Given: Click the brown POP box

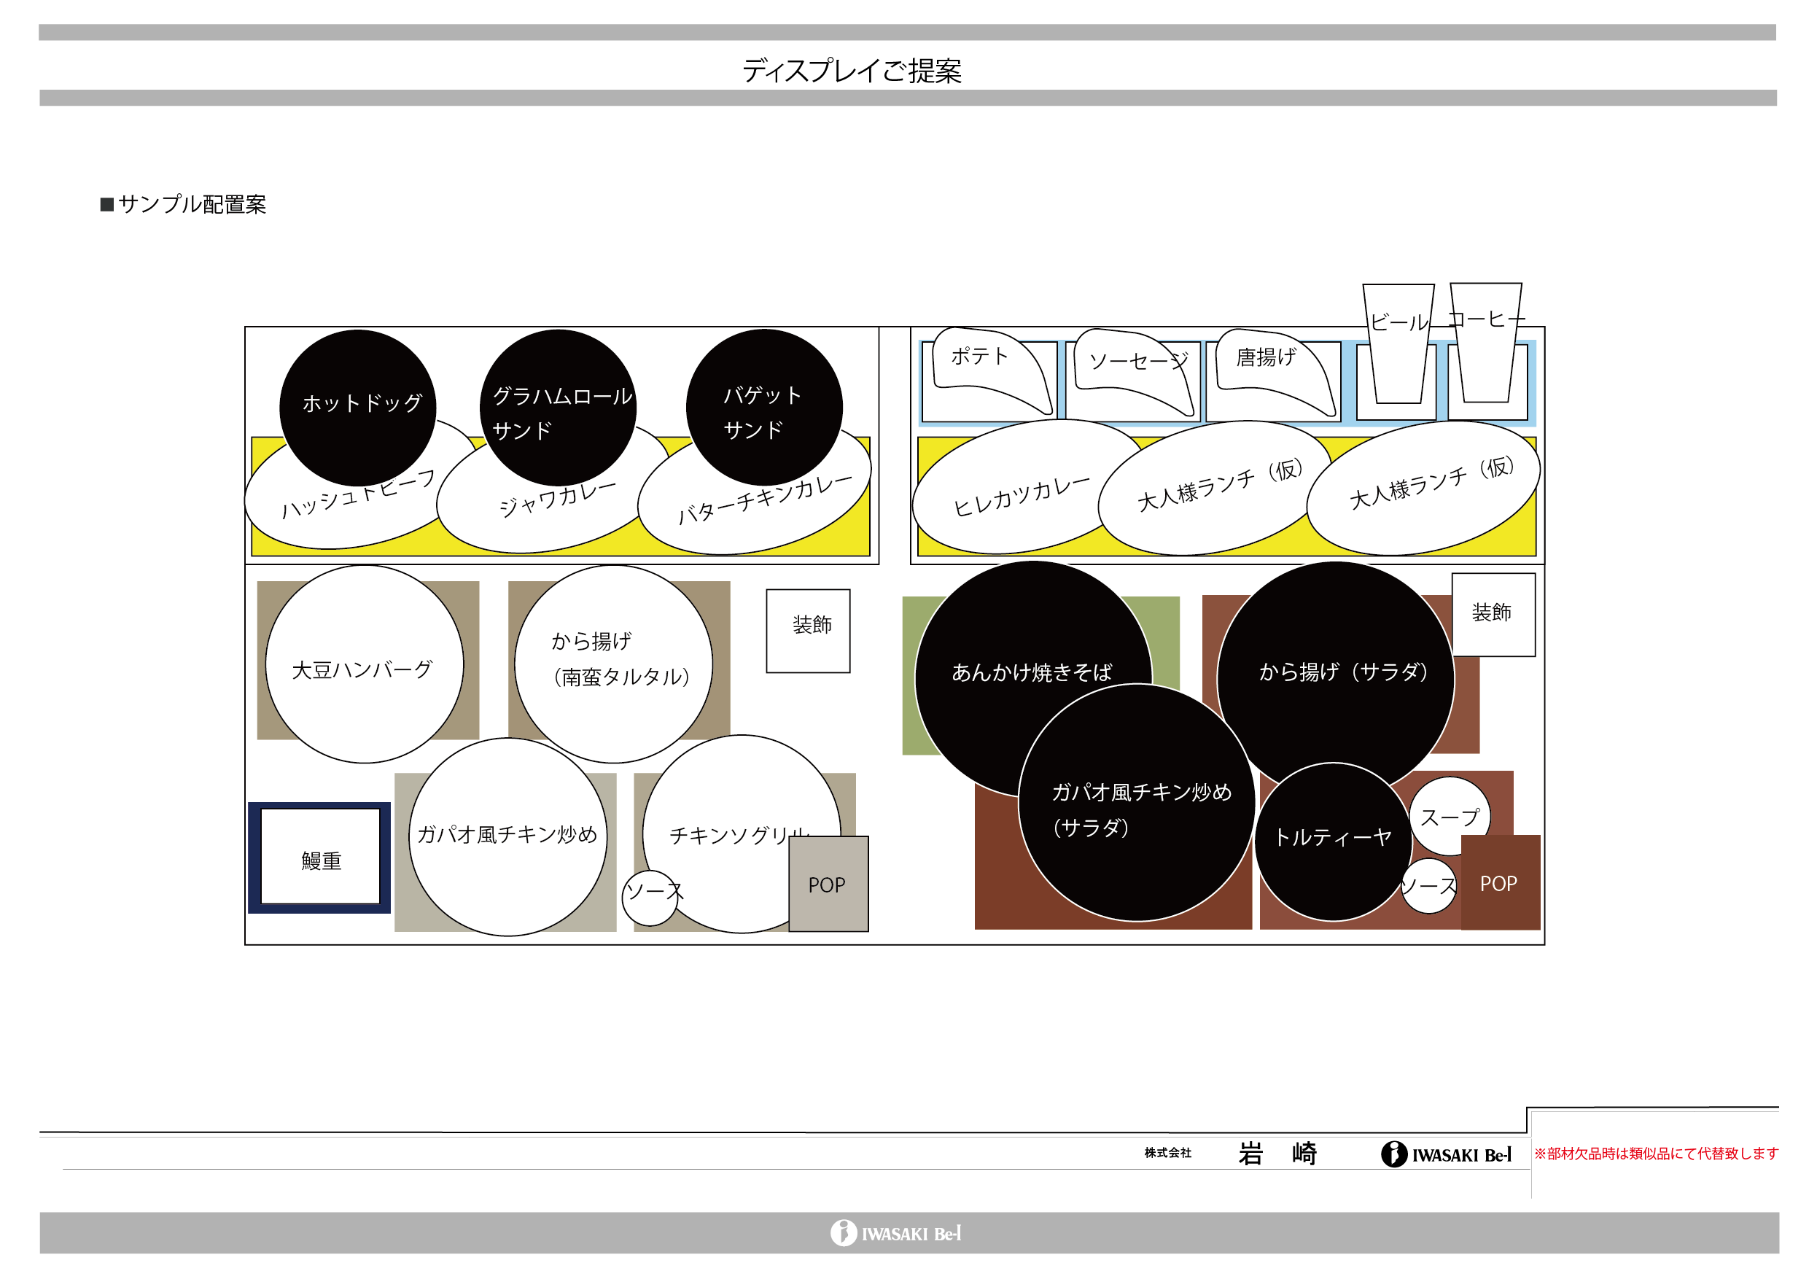Looking at the screenshot, I should pyautogui.click(x=1500, y=882).
